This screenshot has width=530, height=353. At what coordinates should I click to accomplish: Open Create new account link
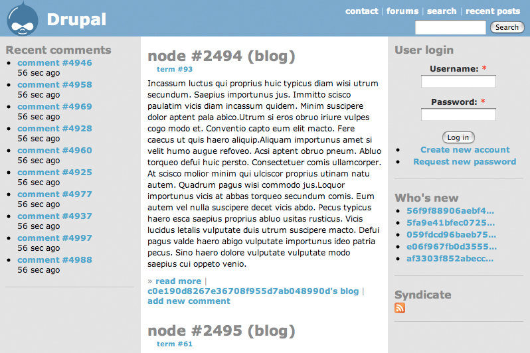click(x=465, y=150)
